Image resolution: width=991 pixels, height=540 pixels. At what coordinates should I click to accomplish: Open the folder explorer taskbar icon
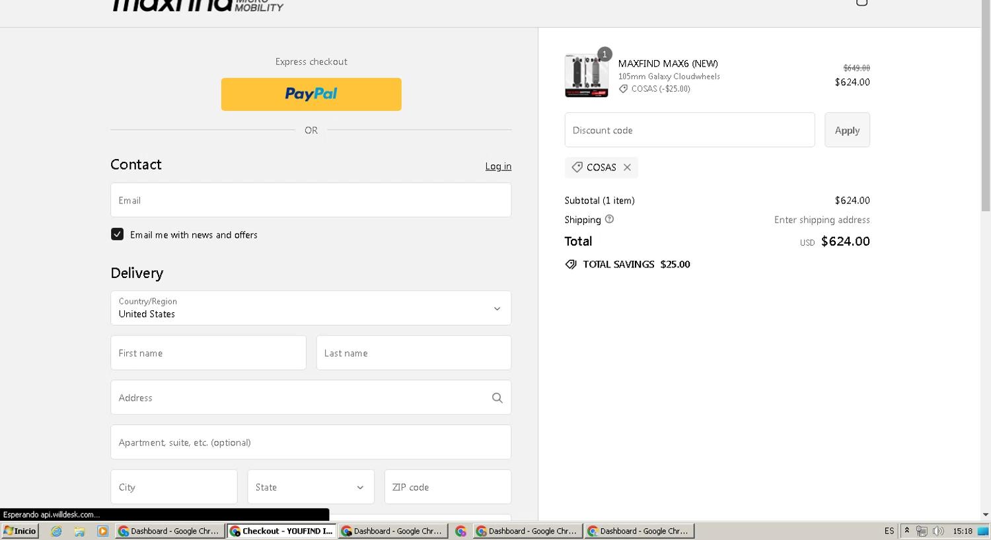(79, 531)
